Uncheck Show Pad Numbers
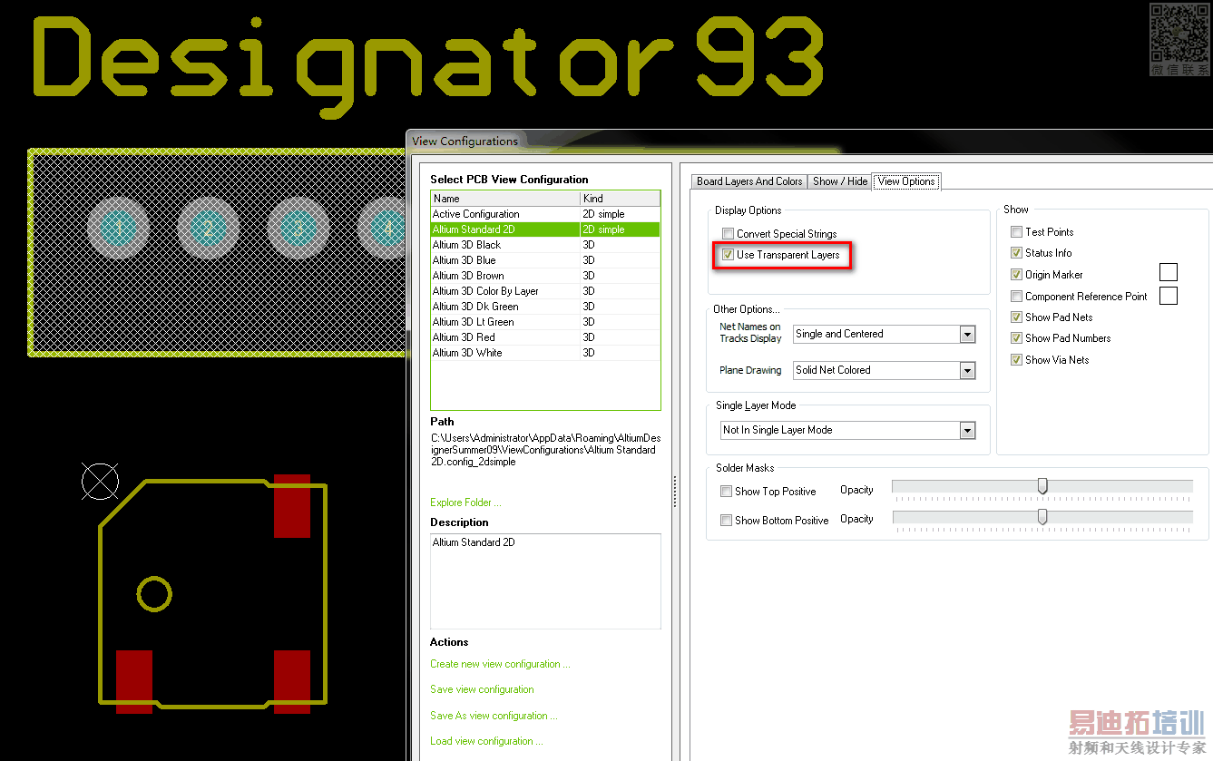Image resolution: width=1213 pixels, height=761 pixels. (x=1016, y=338)
